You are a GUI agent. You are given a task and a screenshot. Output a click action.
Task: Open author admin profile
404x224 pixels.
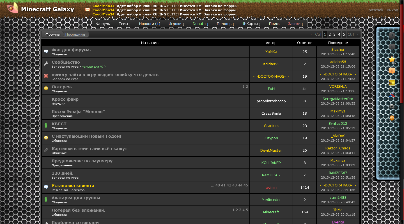pos(271,187)
